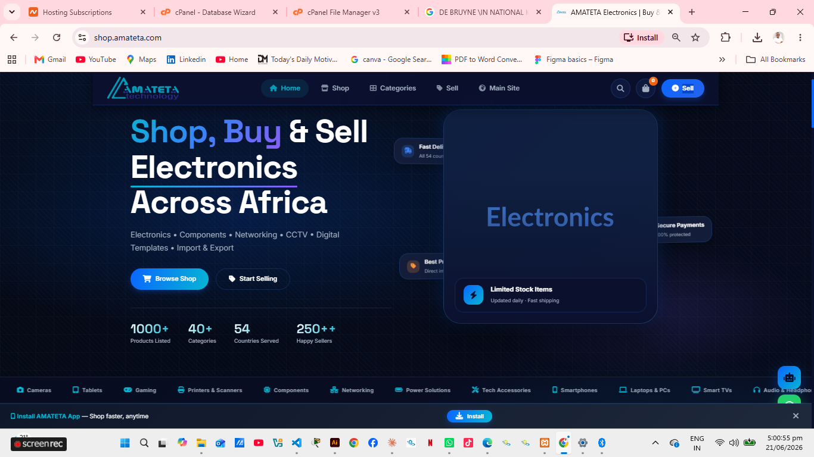Viewport: 814px width, 457px height.
Task: Open All Bookmarks folder
Action: pos(776,60)
